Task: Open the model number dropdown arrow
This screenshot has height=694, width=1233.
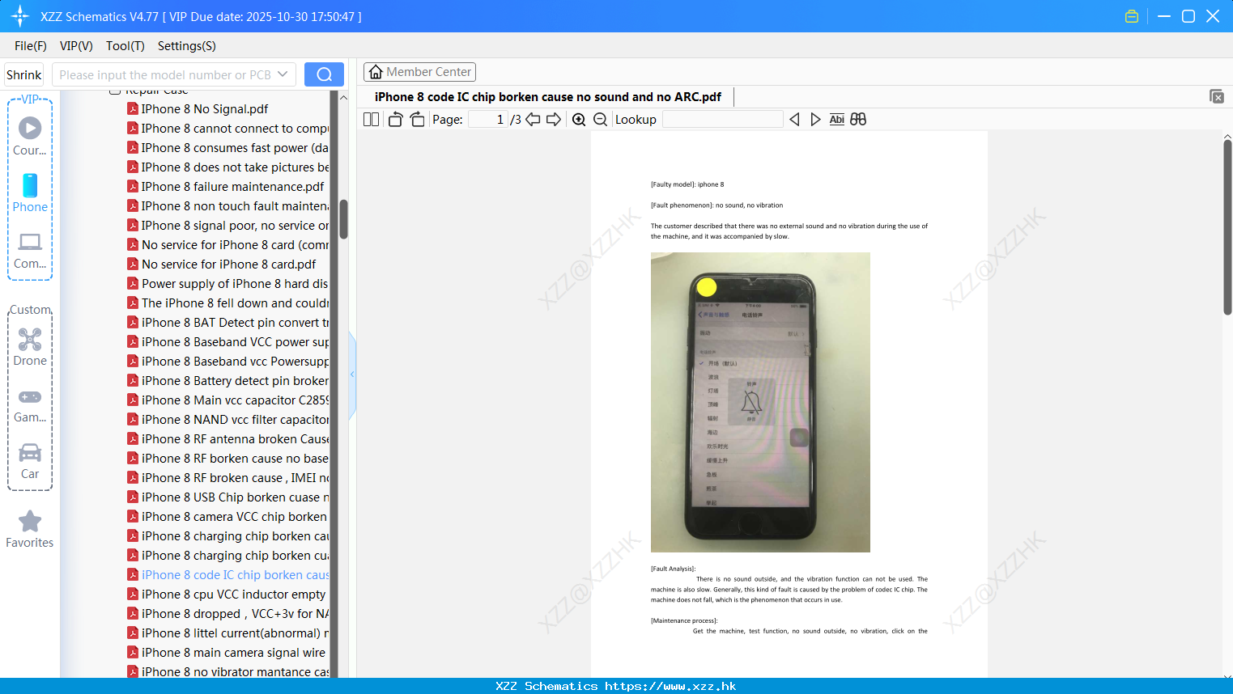Action: [x=283, y=74]
